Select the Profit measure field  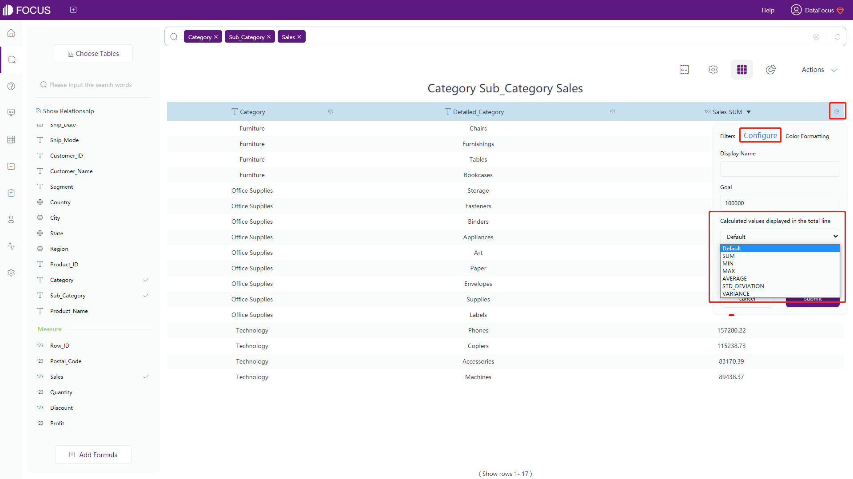57,424
